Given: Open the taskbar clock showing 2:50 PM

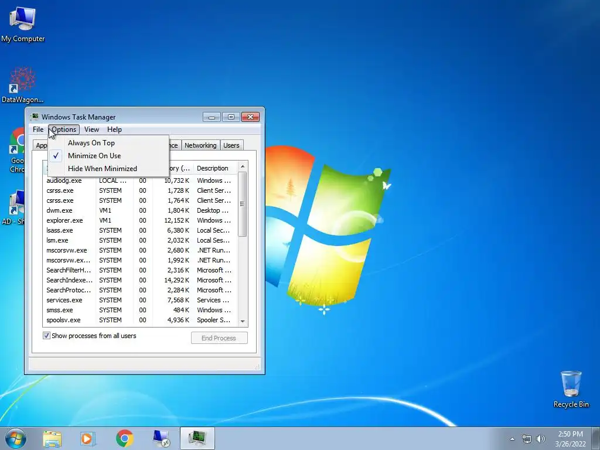Looking at the screenshot, I should click(x=570, y=439).
